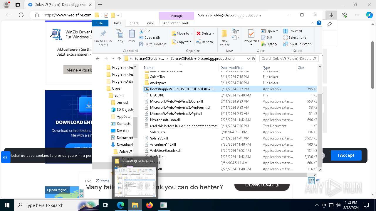The image size is (376, 211).
Task: Open Firefox from the taskbar
Action: [150, 205]
